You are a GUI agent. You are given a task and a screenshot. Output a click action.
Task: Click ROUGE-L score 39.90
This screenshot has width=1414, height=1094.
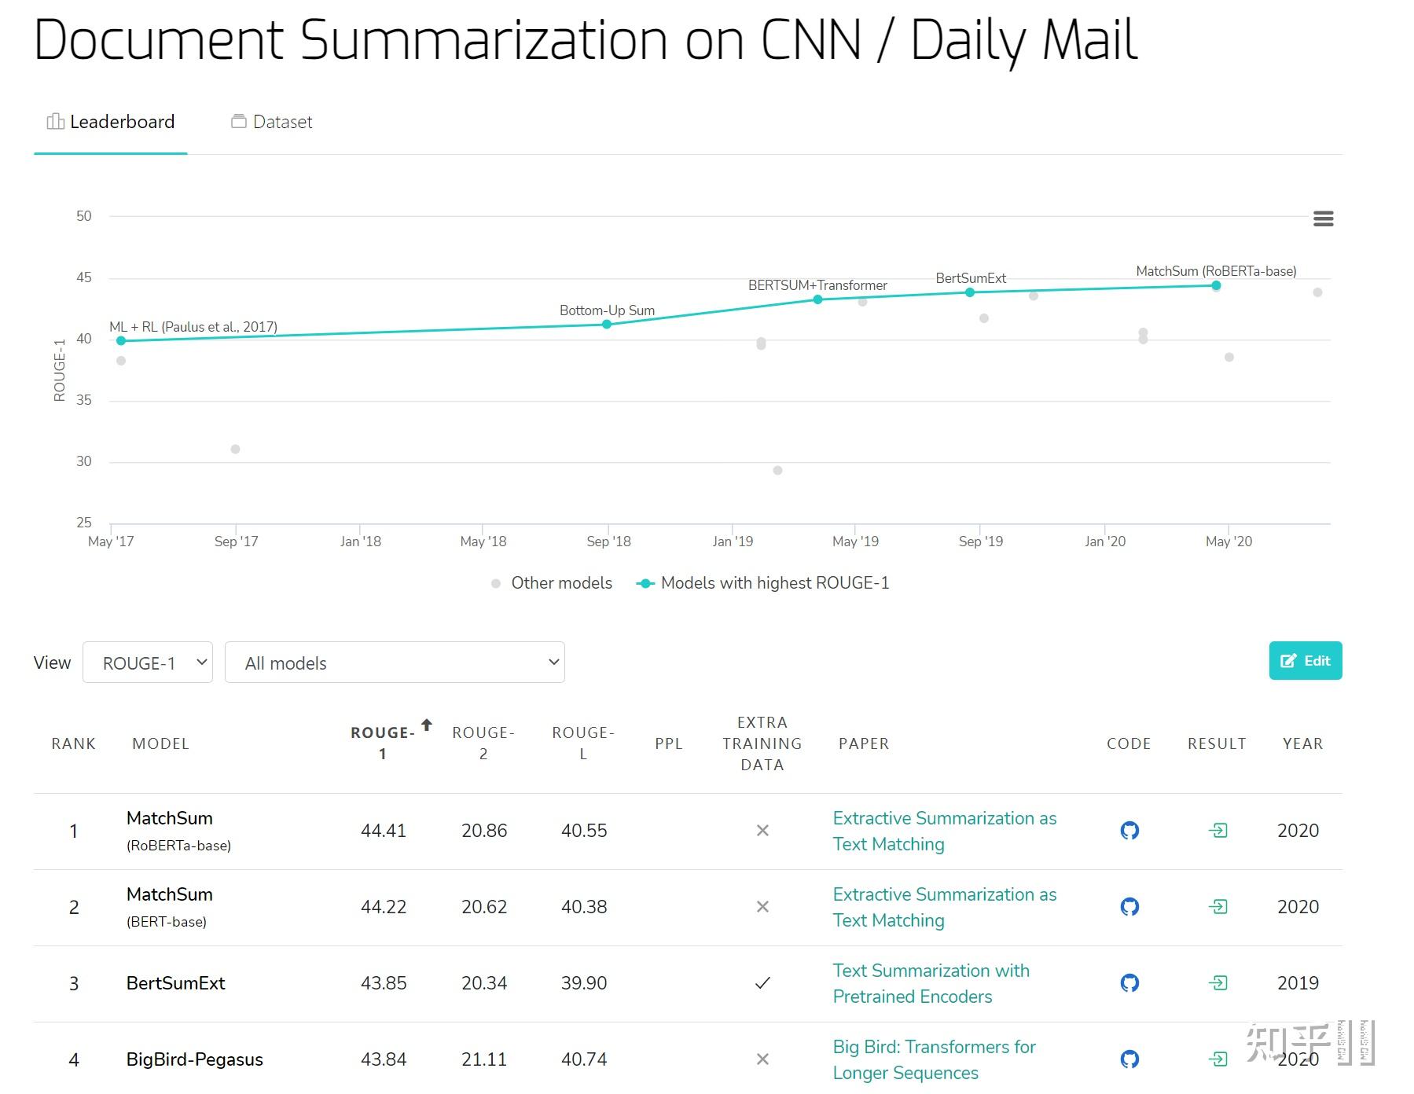(x=584, y=983)
